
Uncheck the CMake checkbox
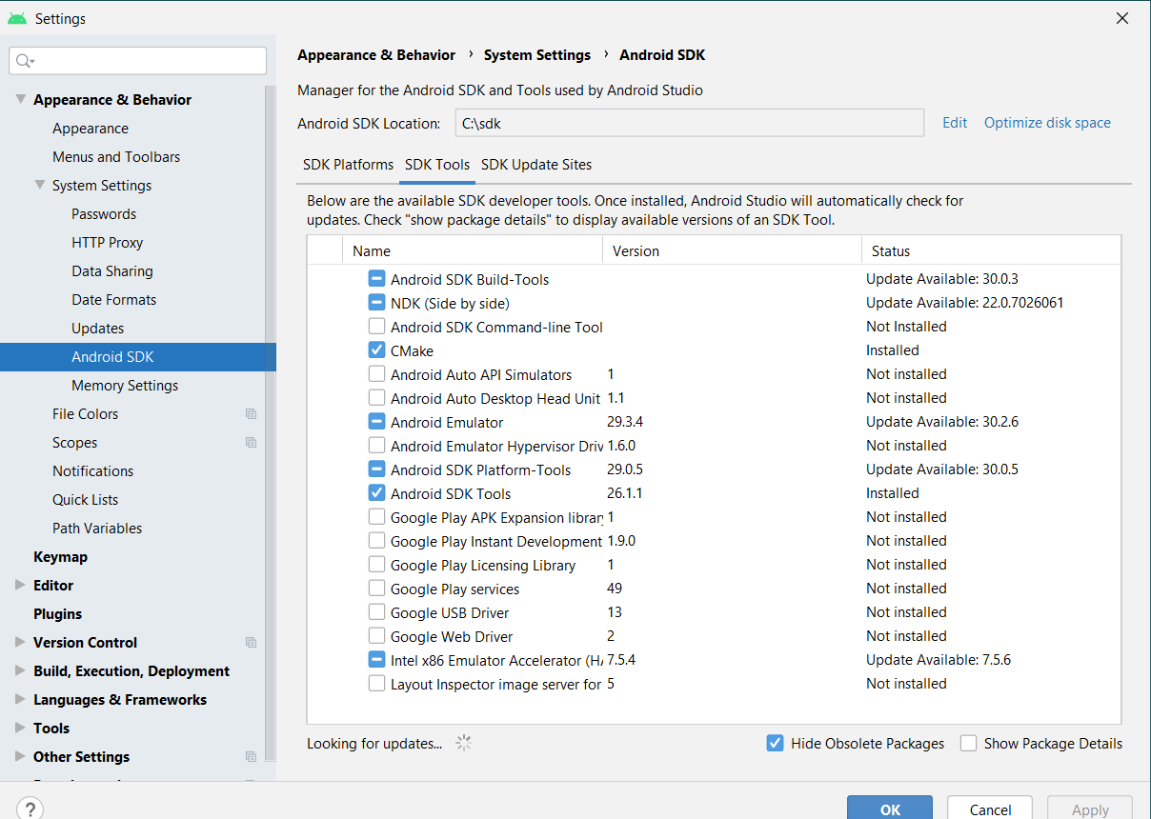pos(376,350)
